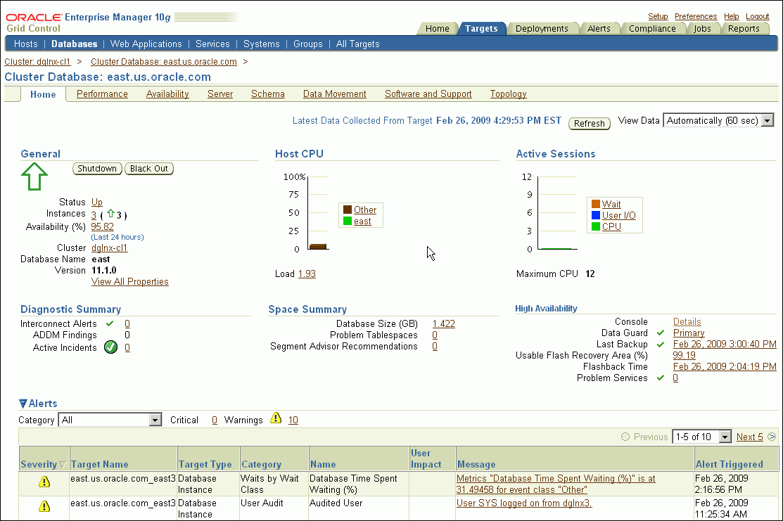Screen dimensions: 783x521
Task: Click the Shutdown button
Action: coord(97,169)
